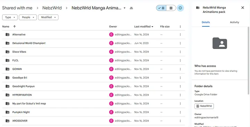Open more actions for Disco Vibes folder
Viewport: 250px width, 127px height.
coord(180,52)
